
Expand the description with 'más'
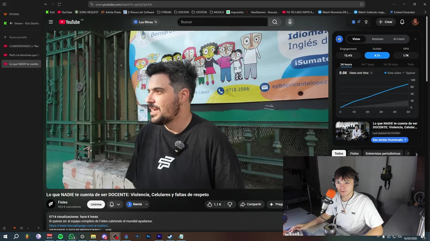(109, 230)
